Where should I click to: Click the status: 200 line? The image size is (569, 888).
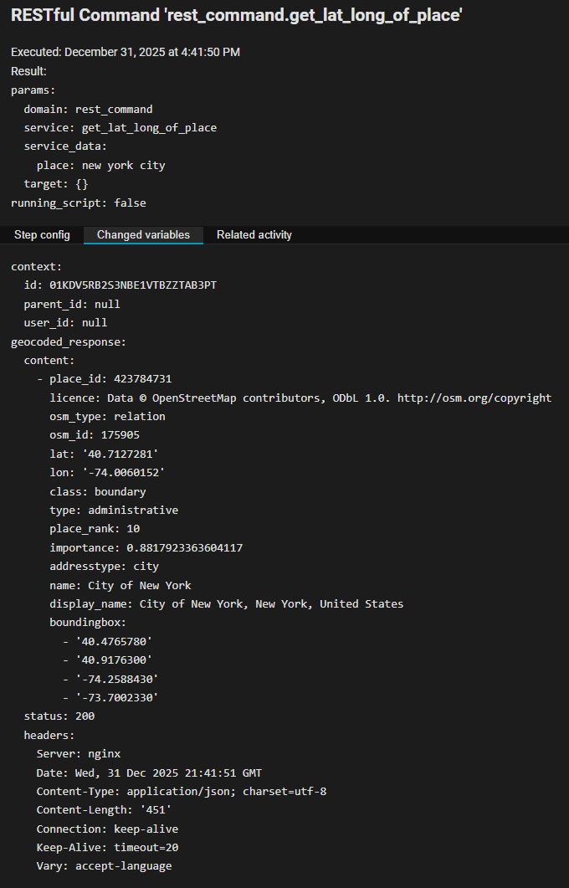(x=59, y=716)
